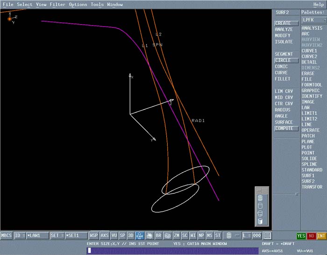Open the LPFK palette dropdown
The height and width of the screenshot is (255, 327).
pos(313,20)
